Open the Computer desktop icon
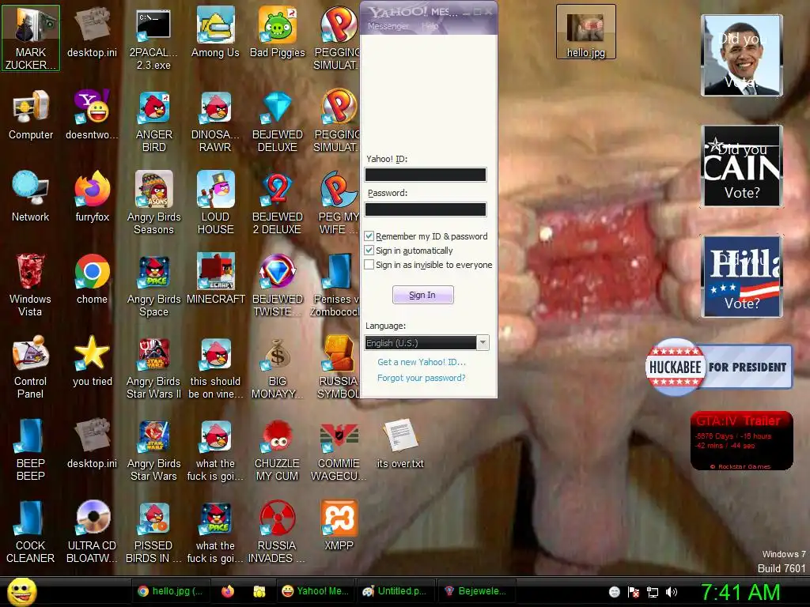The height and width of the screenshot is (607, 810). click(x=31, y=115)
